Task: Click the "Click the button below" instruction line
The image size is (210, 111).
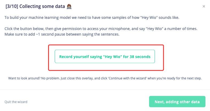Action: [x=101, y=29]
